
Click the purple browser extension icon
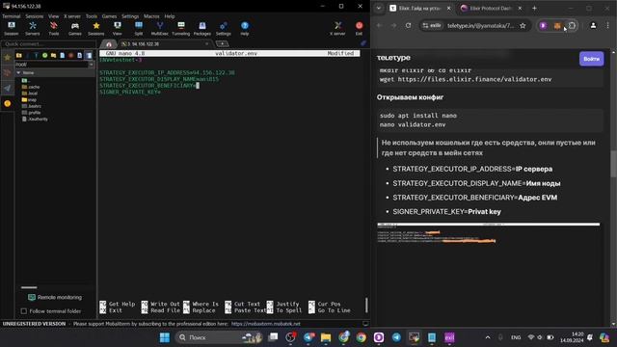coord(544,26)
